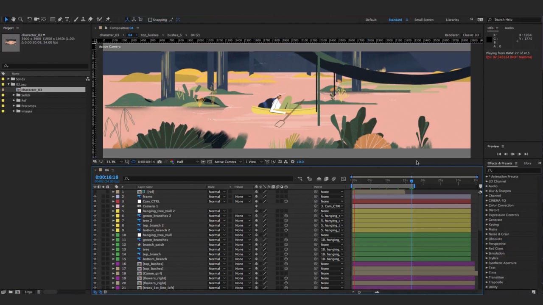The height and width of the screenshot is (305, 543).
Task: Click the Standard workspace button
Action: click(x=395, y=19)
